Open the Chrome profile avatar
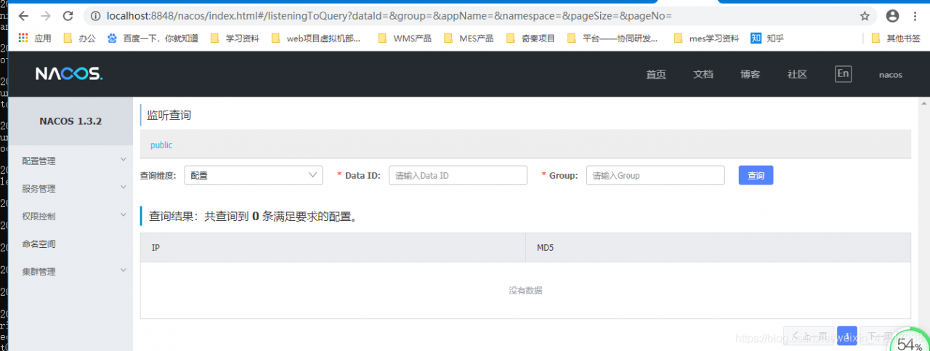Image resolution: width=930 pixels, height=351 pixels. coord(892,16)
